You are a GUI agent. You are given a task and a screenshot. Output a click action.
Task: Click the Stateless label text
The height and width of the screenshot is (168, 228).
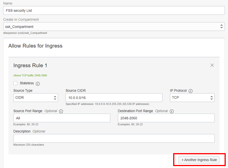click(x=27, y=83)
